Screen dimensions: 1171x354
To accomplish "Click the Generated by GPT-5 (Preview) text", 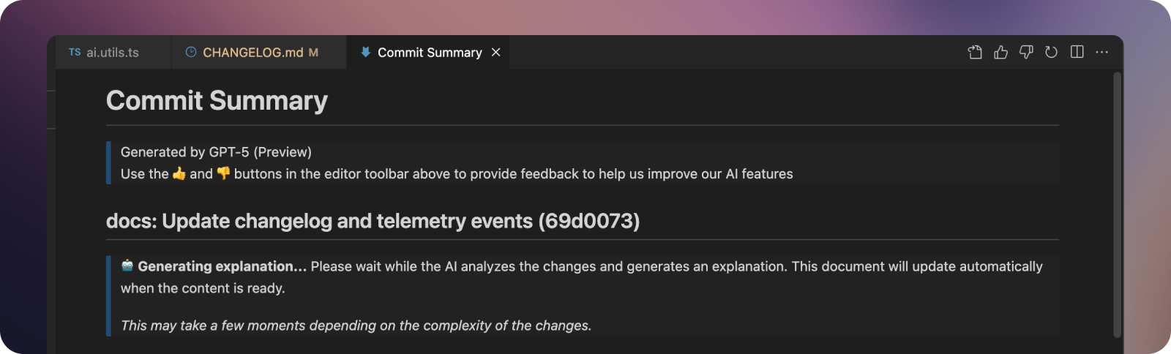I will 216,152.
